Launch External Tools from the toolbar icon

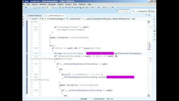pyautogui.click(x=81, y=8)
